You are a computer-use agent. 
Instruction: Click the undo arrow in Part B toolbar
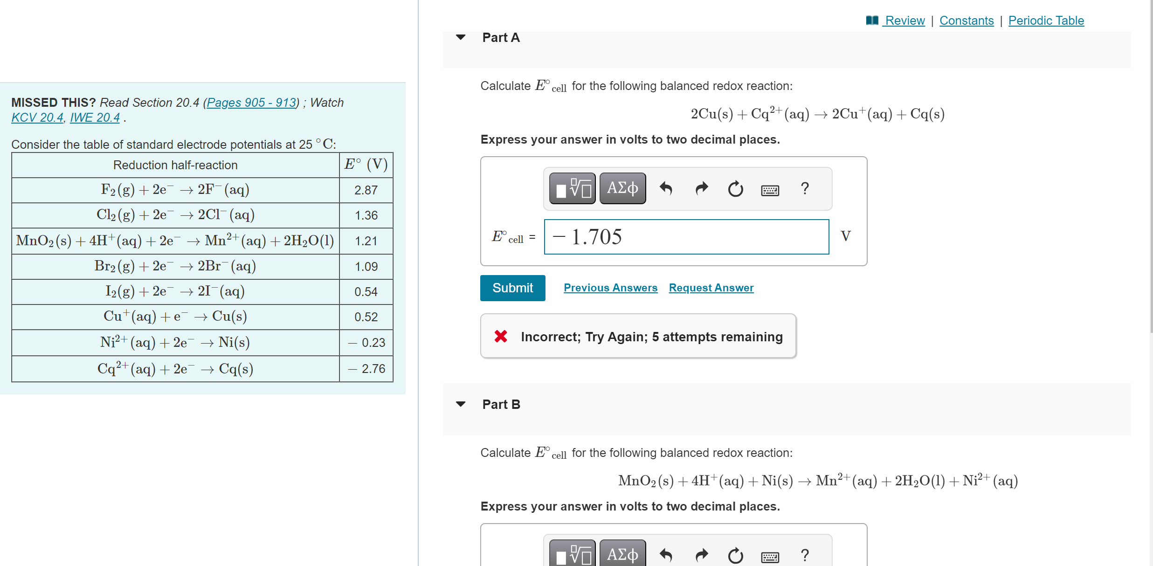(x=666, y=555)
